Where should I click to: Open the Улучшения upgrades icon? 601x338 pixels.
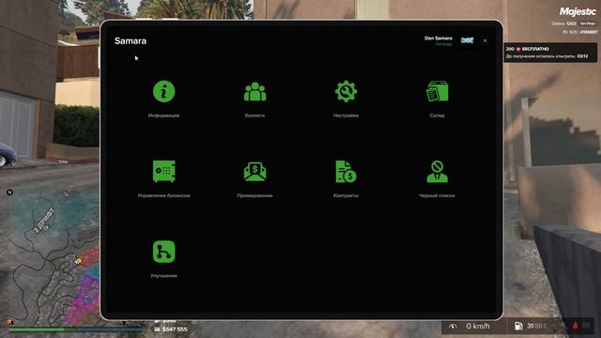163,252
